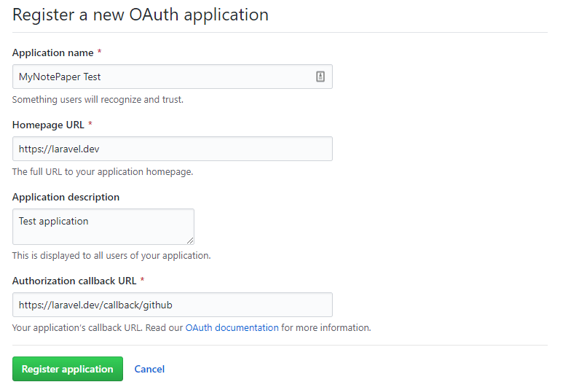563x390 pixels.
Task: Click the Cancel link
Action: click(x=149, y=369)
